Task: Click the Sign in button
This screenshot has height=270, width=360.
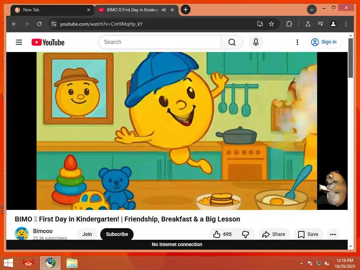Action: click(x=324, y=42)
